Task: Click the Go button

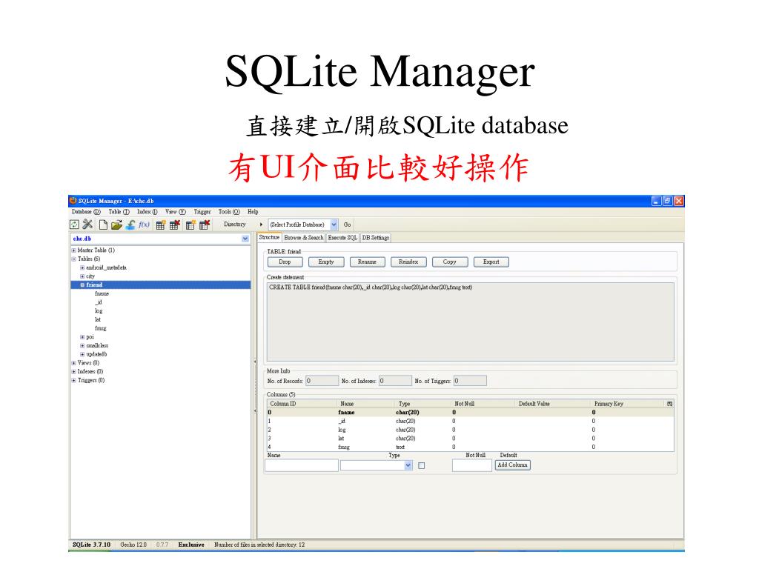Action: (348, 224)
